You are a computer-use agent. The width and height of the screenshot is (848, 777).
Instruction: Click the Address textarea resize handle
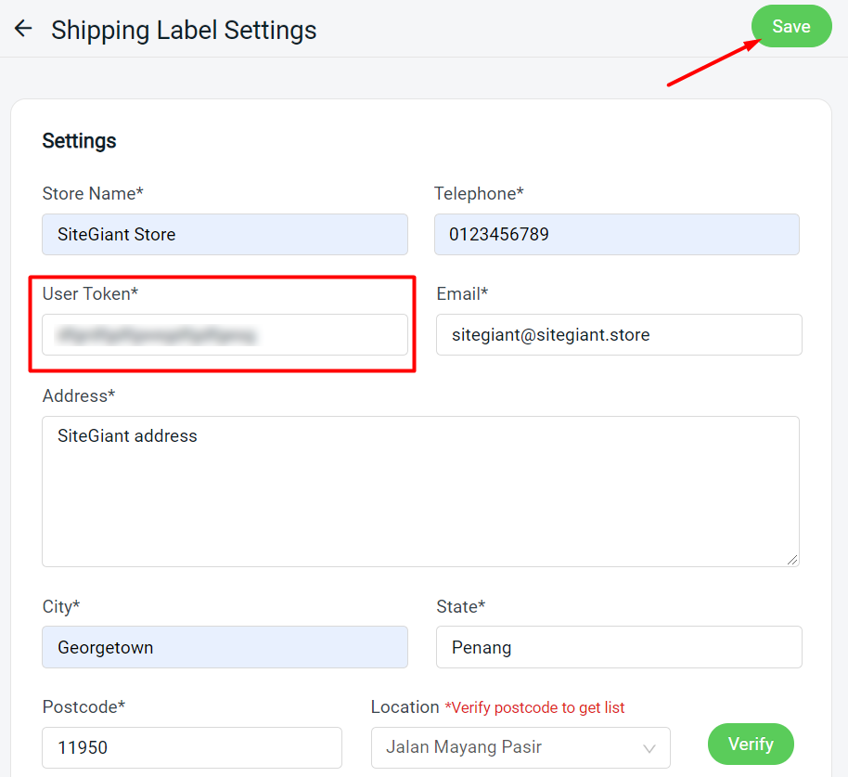click(x=792, y=559)
